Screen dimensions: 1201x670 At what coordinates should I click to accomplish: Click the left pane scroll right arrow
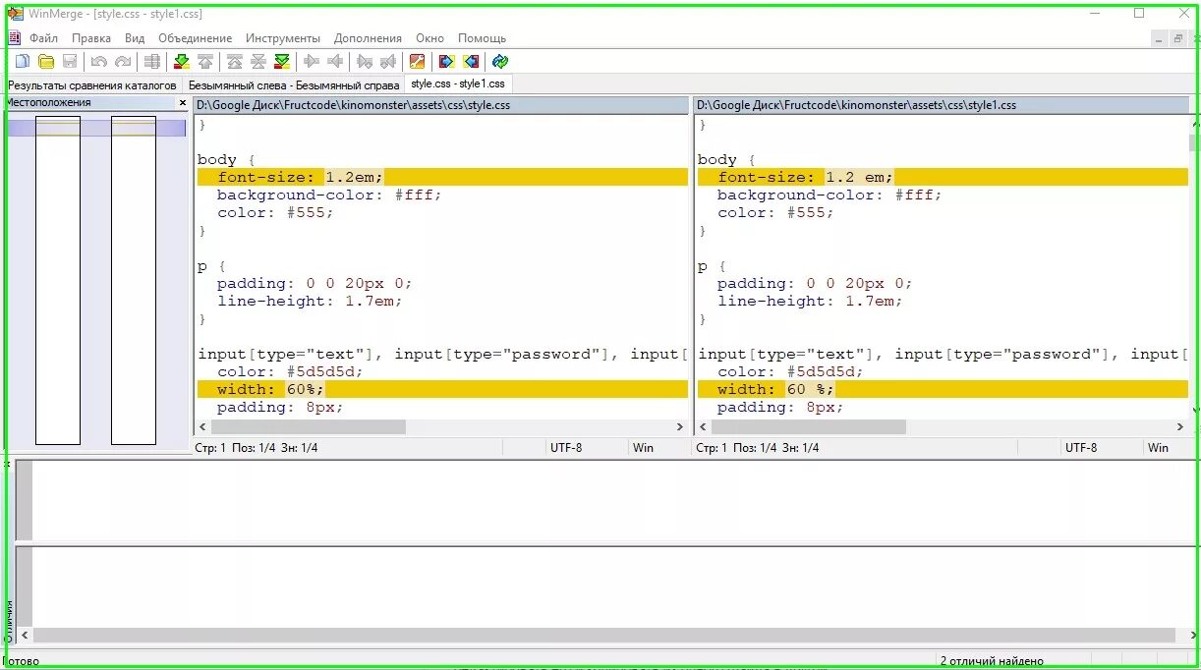coord(680,427)
